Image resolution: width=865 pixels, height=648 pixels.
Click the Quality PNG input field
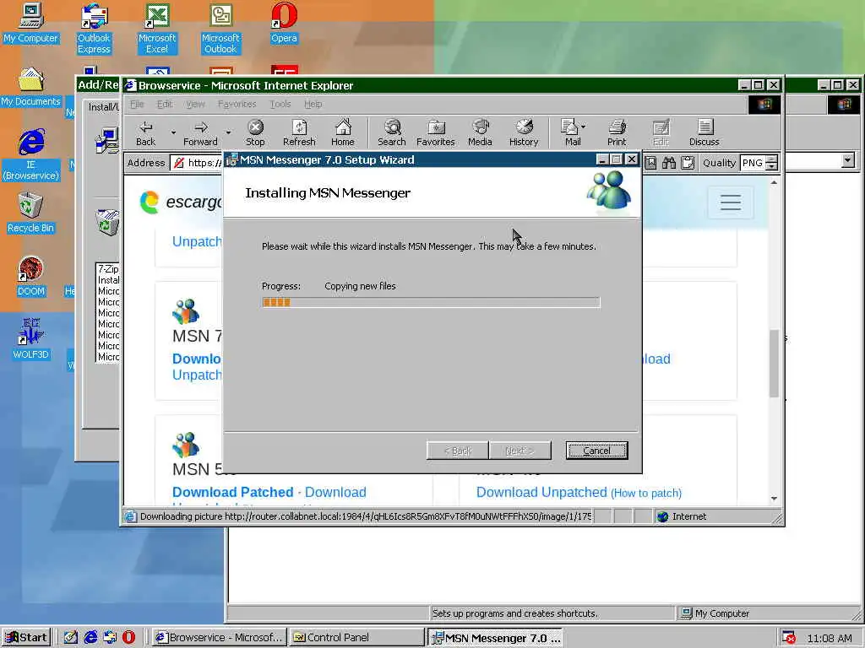tap(753, 163)
